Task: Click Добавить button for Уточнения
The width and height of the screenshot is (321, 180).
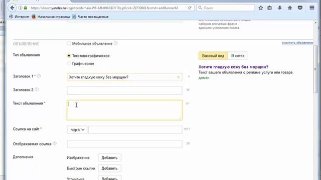Action: click(x=109, y=178)
